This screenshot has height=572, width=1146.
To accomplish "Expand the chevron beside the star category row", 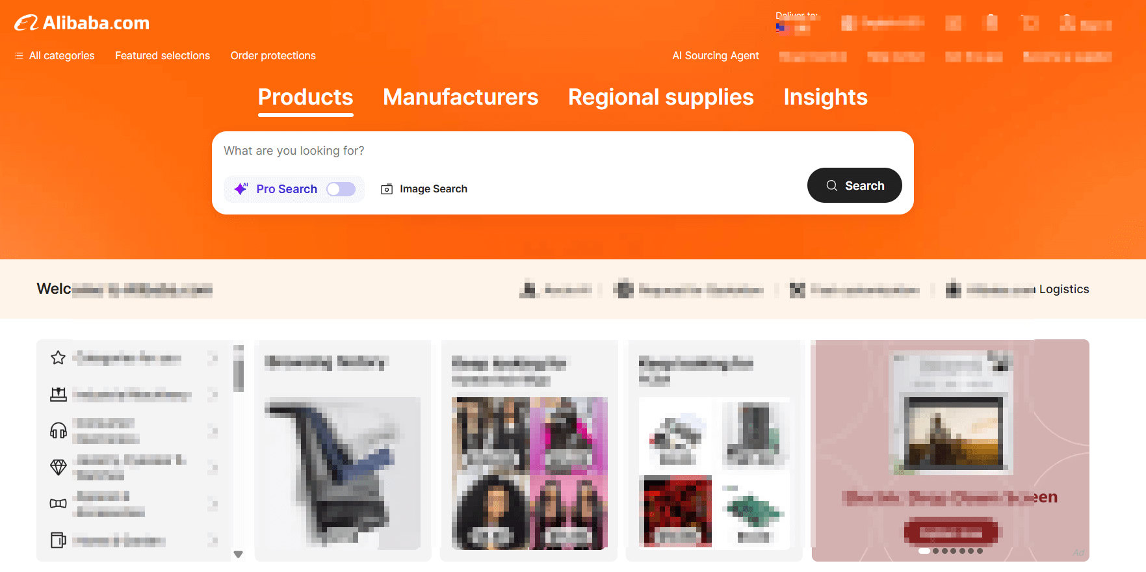I will tap(213, 357).
